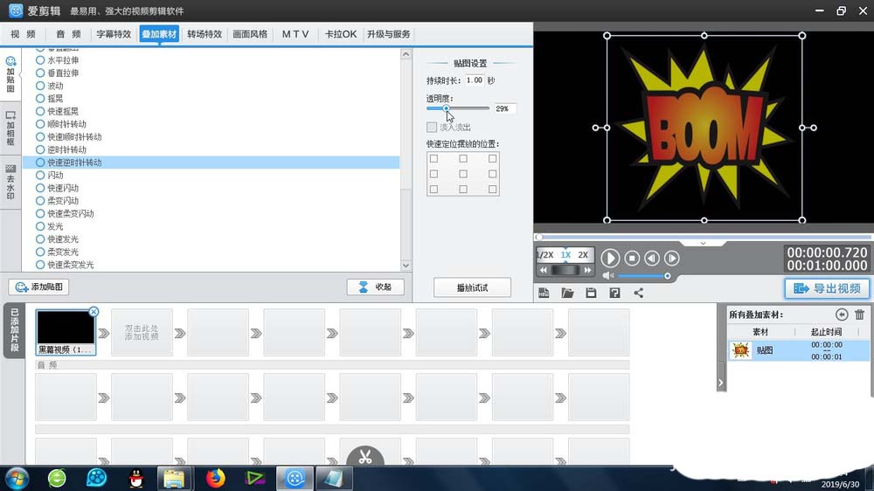This screenshot has width=874, height=491.
Task: Open the 去水印 sidebar panel
Action: pyautogui.click(x=10, y=182)
